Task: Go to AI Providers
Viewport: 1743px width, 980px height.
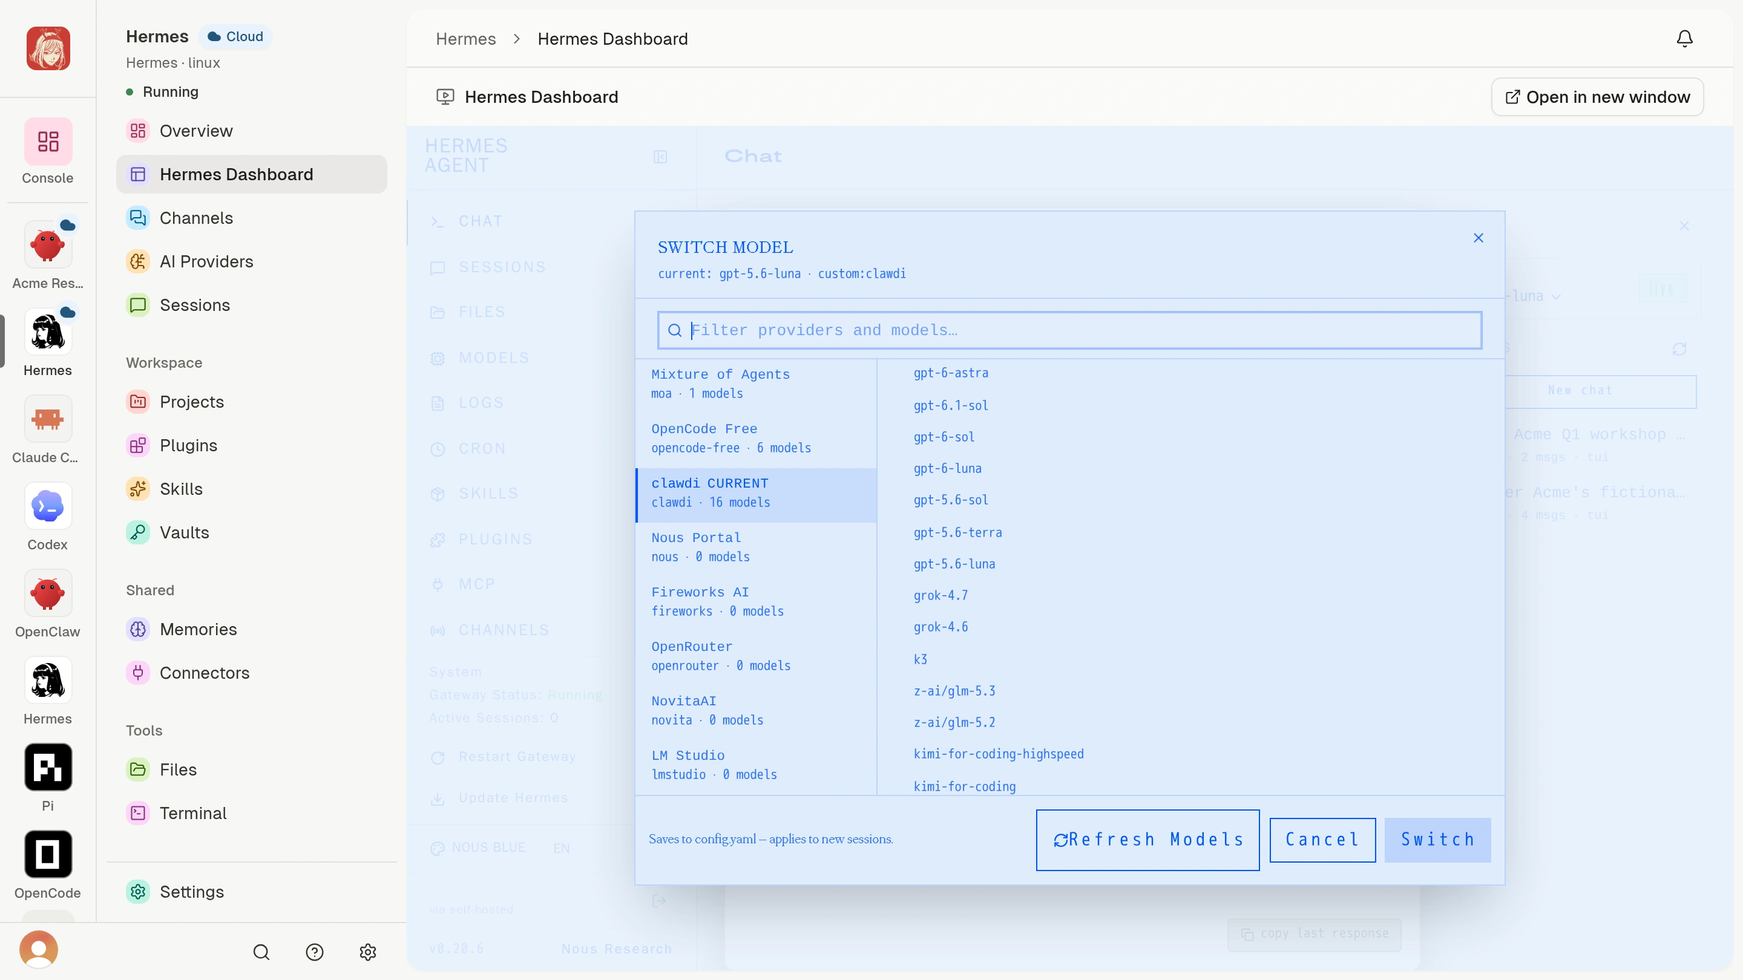Action: point(252,262)
